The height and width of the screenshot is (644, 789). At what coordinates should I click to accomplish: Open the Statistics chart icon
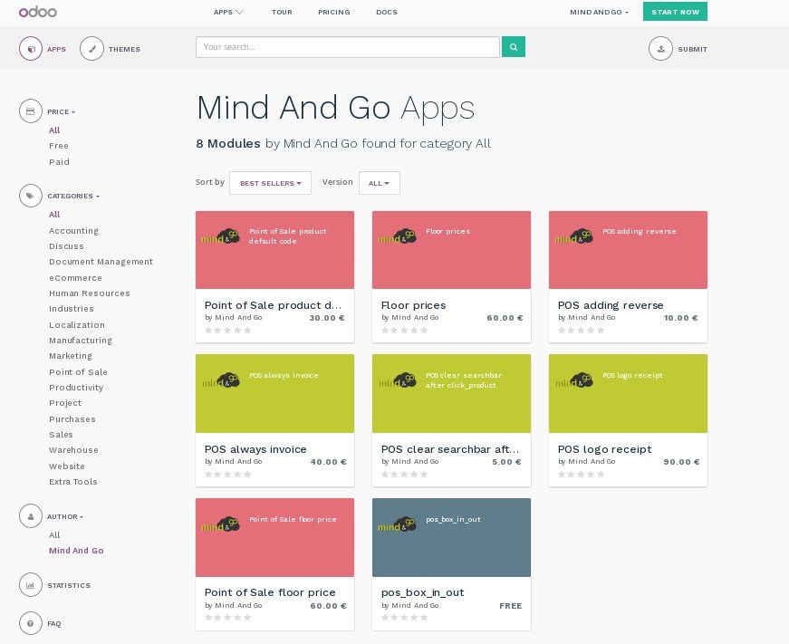(x=31, y=585)
